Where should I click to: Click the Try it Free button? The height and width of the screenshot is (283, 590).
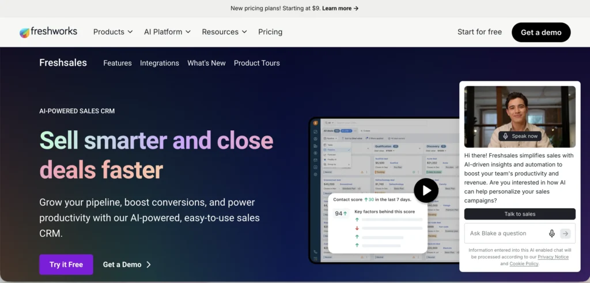(x=66, y=265)
